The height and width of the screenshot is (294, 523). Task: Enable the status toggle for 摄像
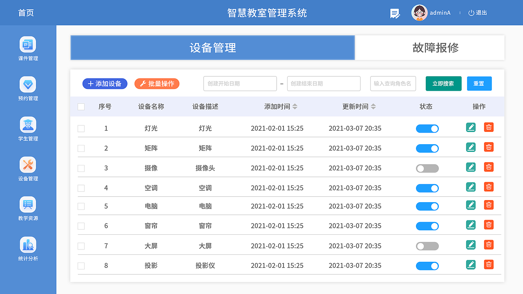click(x=427, y=168)
